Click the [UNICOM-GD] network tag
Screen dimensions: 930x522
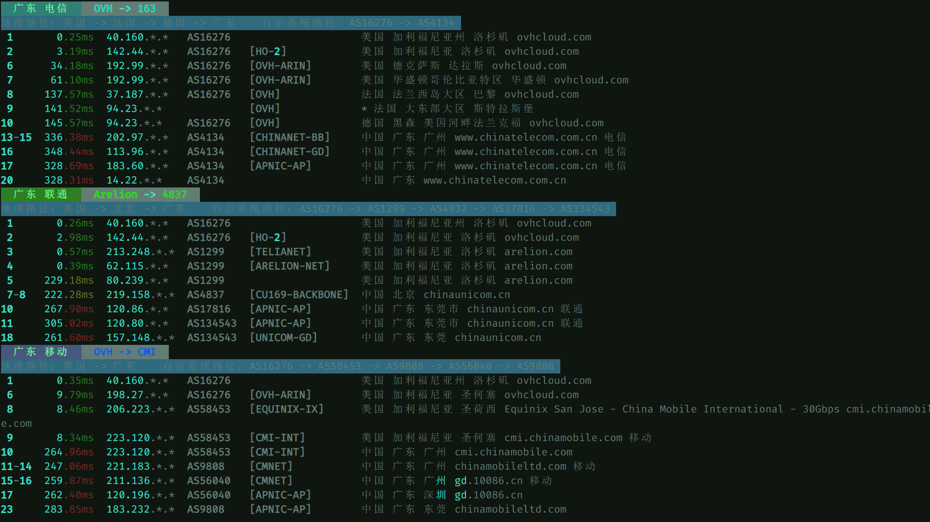[x=283, y=337]
